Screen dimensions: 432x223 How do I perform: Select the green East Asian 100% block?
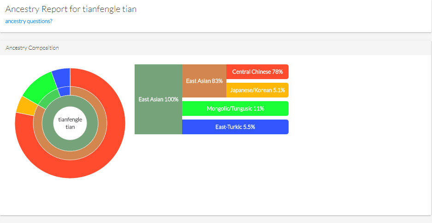pyautogui.click(x=159, y=99)
